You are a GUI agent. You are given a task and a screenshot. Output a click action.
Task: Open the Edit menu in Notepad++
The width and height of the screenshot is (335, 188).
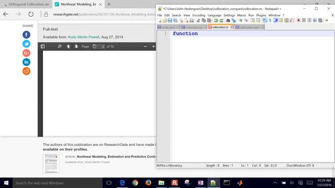coord(167,15)
